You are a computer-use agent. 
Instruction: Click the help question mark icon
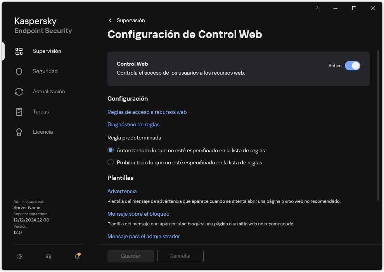click(317, 8)
